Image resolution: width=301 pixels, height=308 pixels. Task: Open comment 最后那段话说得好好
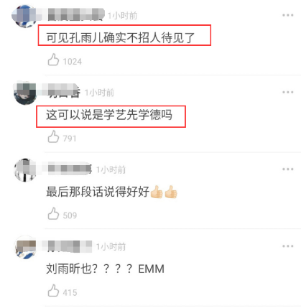pos(112,192)
